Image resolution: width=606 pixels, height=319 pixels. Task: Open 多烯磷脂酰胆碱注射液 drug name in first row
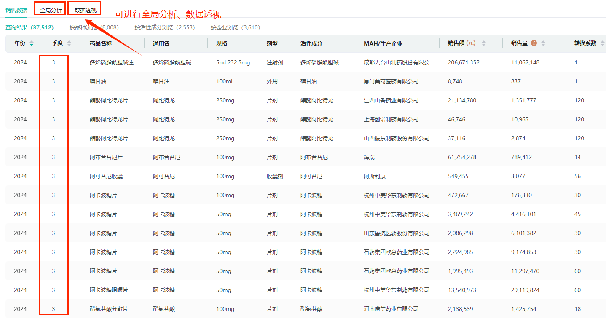tap(114, 62)
